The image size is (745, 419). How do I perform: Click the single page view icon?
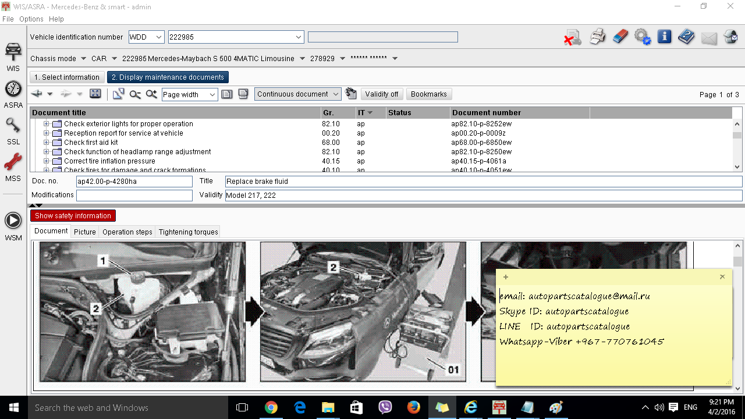[227, 94]
